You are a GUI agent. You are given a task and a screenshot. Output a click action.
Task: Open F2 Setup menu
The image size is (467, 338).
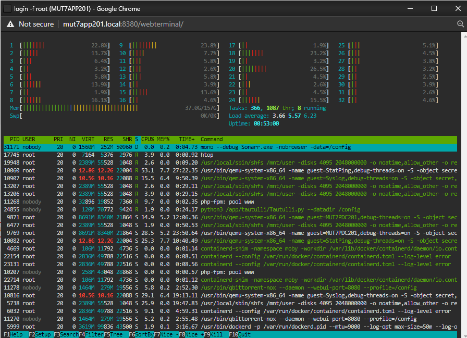[40, 334]
